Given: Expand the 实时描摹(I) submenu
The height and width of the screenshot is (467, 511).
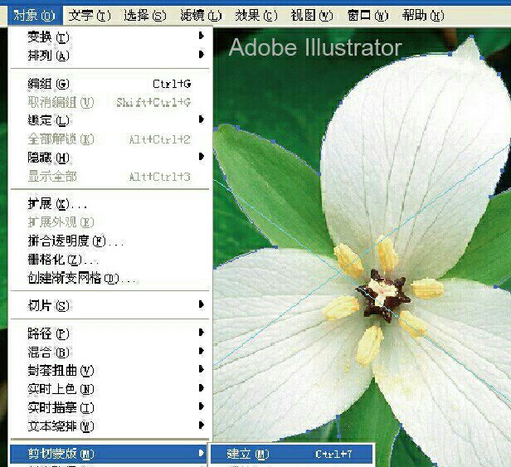Looking at the screenshot, I should (x=110, y=407).
